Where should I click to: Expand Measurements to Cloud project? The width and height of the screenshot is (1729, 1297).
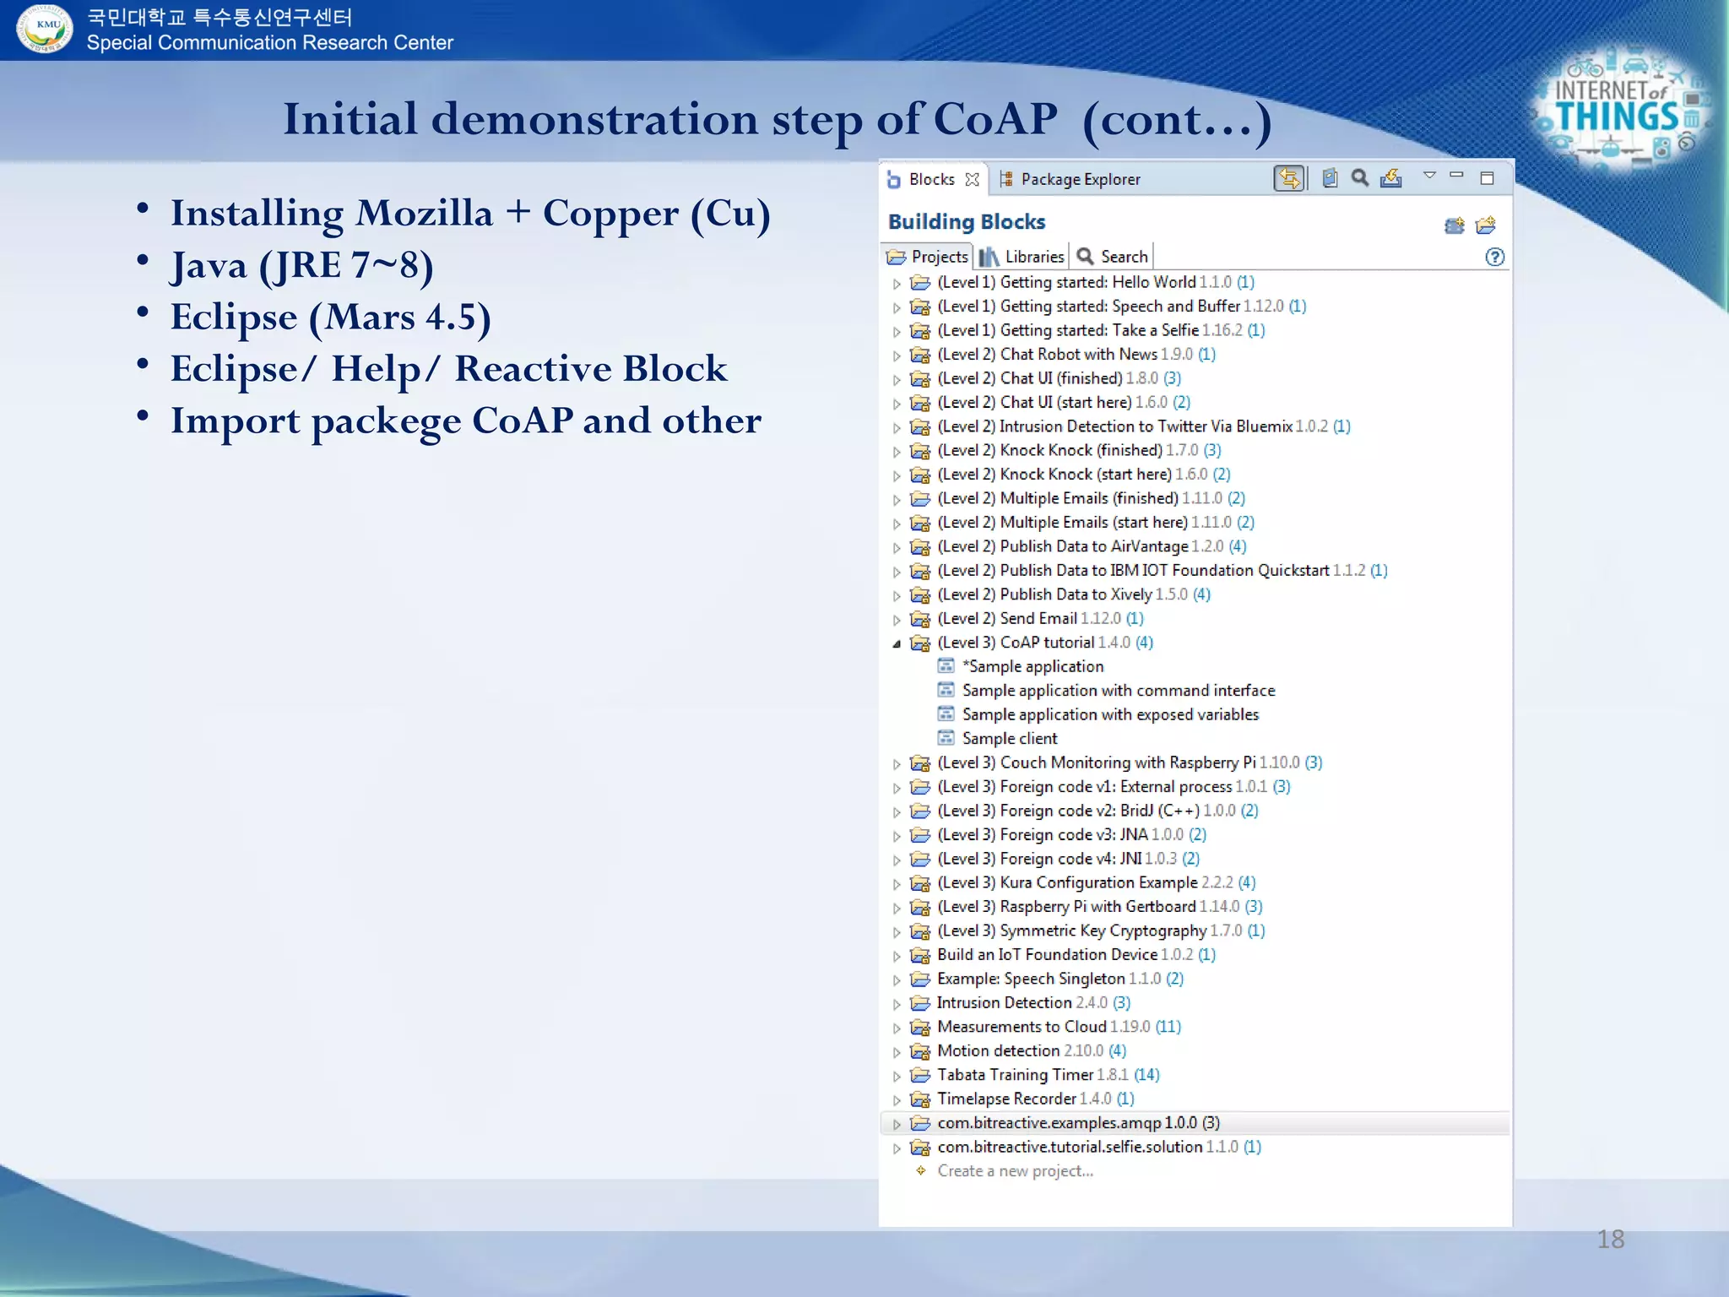(x=897, y=1028)
